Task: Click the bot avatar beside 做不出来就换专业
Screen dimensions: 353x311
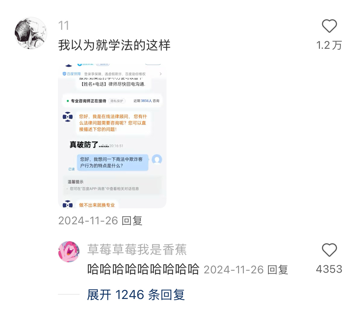Action: coord(68,204)
